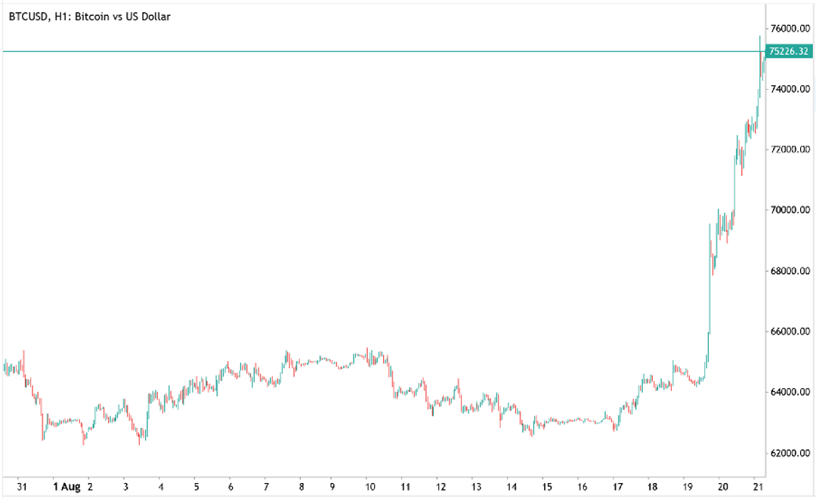
Task: Click the 31 date label on time axis
Action: (x=21, y=487)
